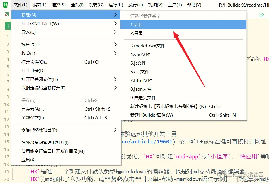The width and height of the screenshot is (269, 183).
Task: Select 7.html文件 option
Action: click(x=183, y=80)
